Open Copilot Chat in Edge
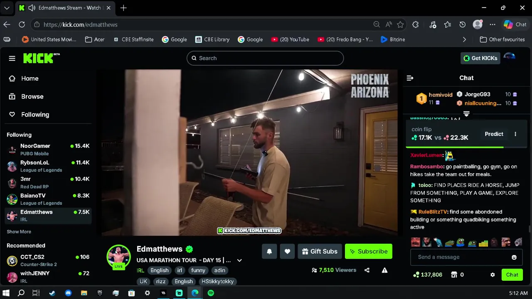Screen dimensions: 532x299 coord(515,25)
